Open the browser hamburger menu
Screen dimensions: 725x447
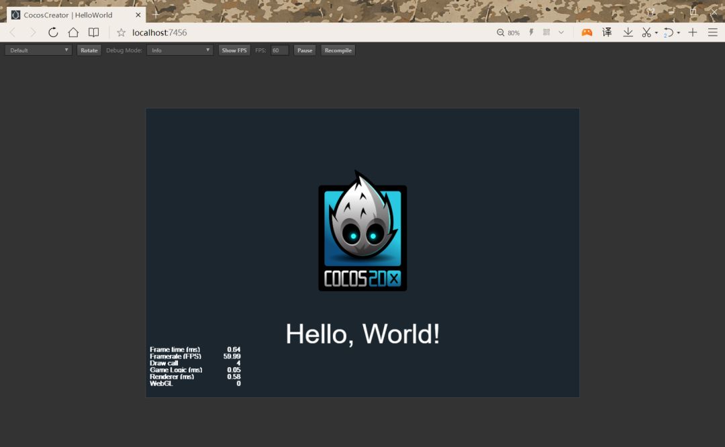(712, 32)
